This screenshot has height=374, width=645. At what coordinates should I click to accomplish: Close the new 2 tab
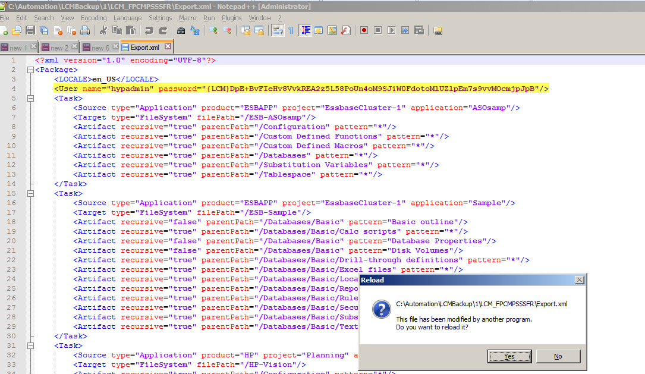[74, 46]
